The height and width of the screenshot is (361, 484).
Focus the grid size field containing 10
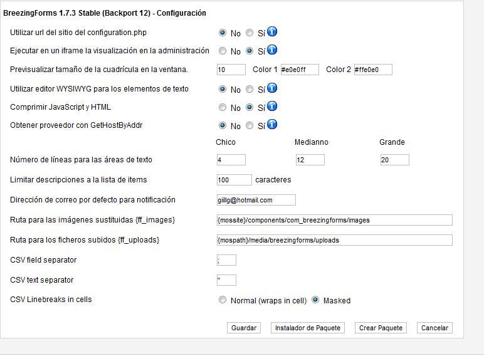pos(231,70)
